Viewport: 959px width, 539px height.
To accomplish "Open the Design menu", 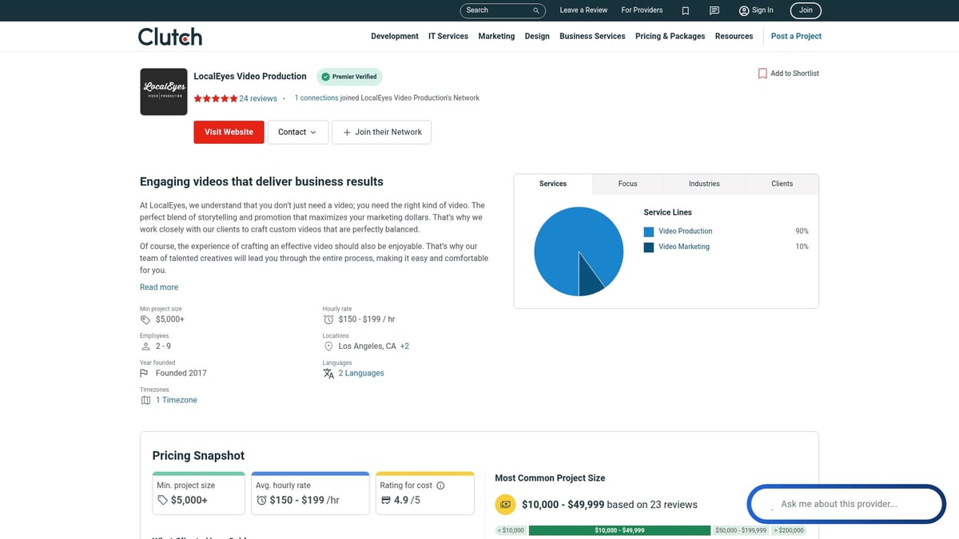I will pyautogui.click(x=537, y=37).
